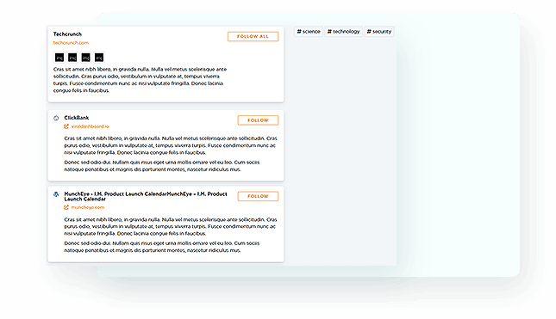Open the viraldashboard.io link
This screenshot has height=319, width=556.
click(x=90, y=126)
